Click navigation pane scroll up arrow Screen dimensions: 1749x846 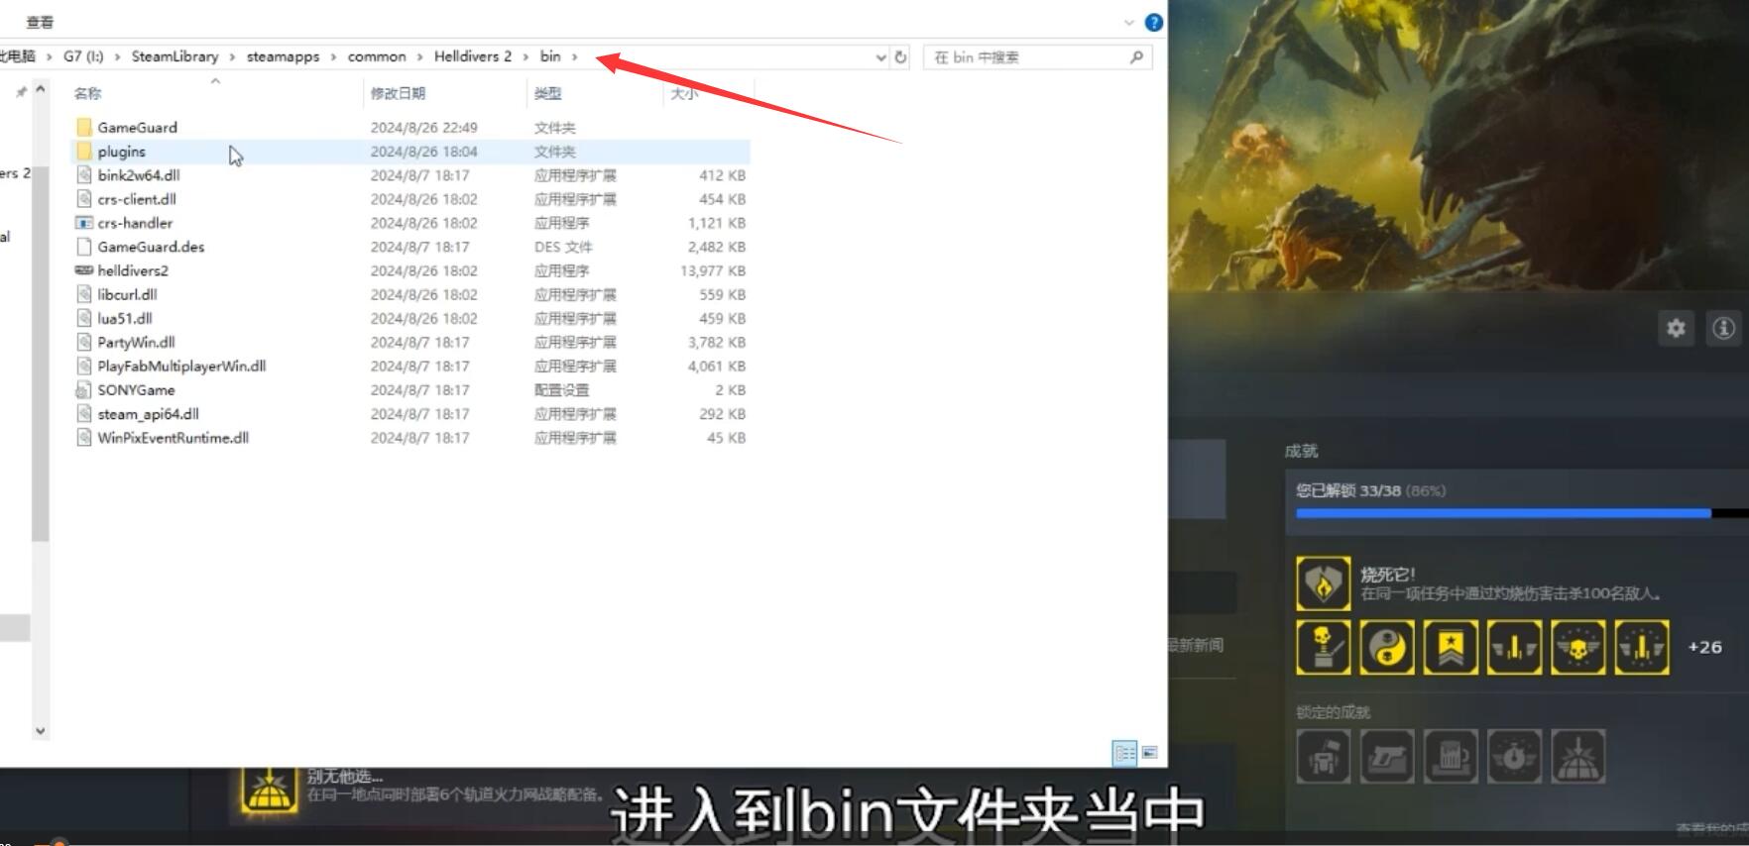(40, 90)
